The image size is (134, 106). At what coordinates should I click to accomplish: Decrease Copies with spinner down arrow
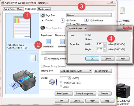pyautogui.click(x=69, y=79)
